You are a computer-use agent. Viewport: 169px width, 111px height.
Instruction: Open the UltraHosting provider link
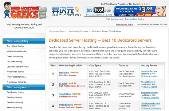pyautogui.click(x=66, y=105)
